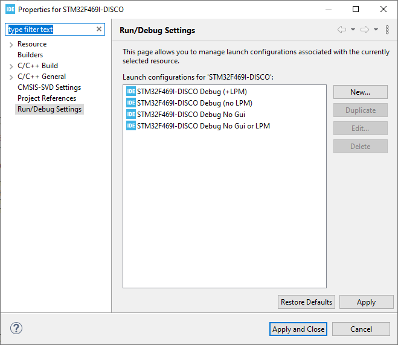Click the New... button
The width and height of the screenshot is (398, 345).
(x=361, y=92)
